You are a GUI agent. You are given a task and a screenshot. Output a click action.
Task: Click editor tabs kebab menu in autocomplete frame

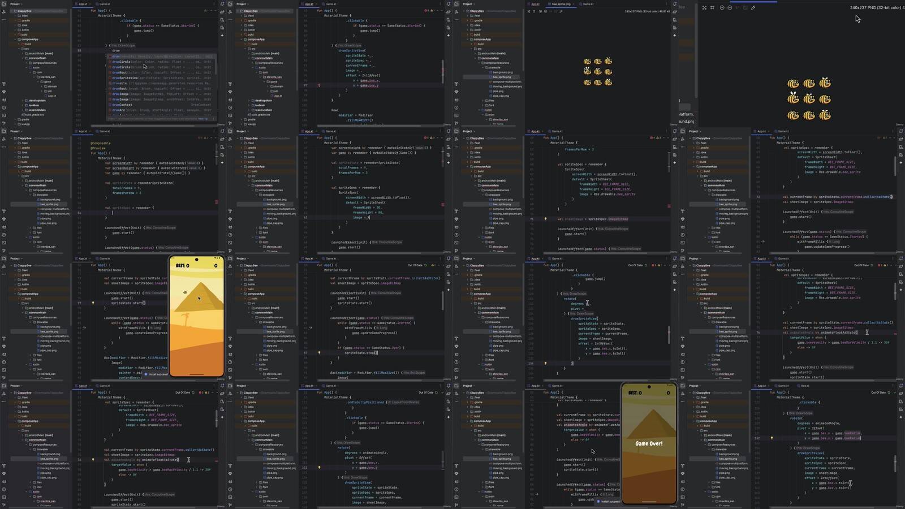pyautogui.click(x=214, y=4)
